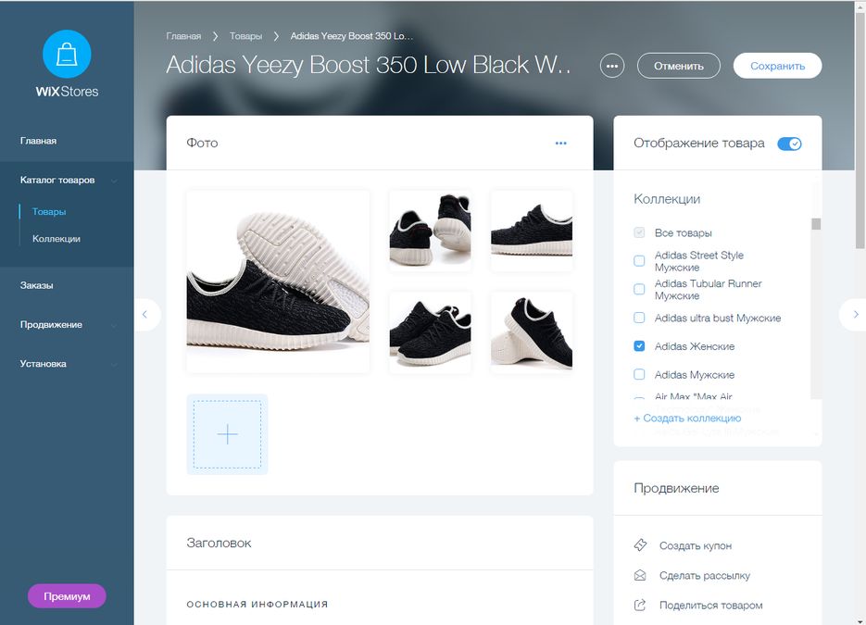Open Заказы in the sidebar
Image resolution: width=866 pixels, height=625 pixels.
(36, 285)
